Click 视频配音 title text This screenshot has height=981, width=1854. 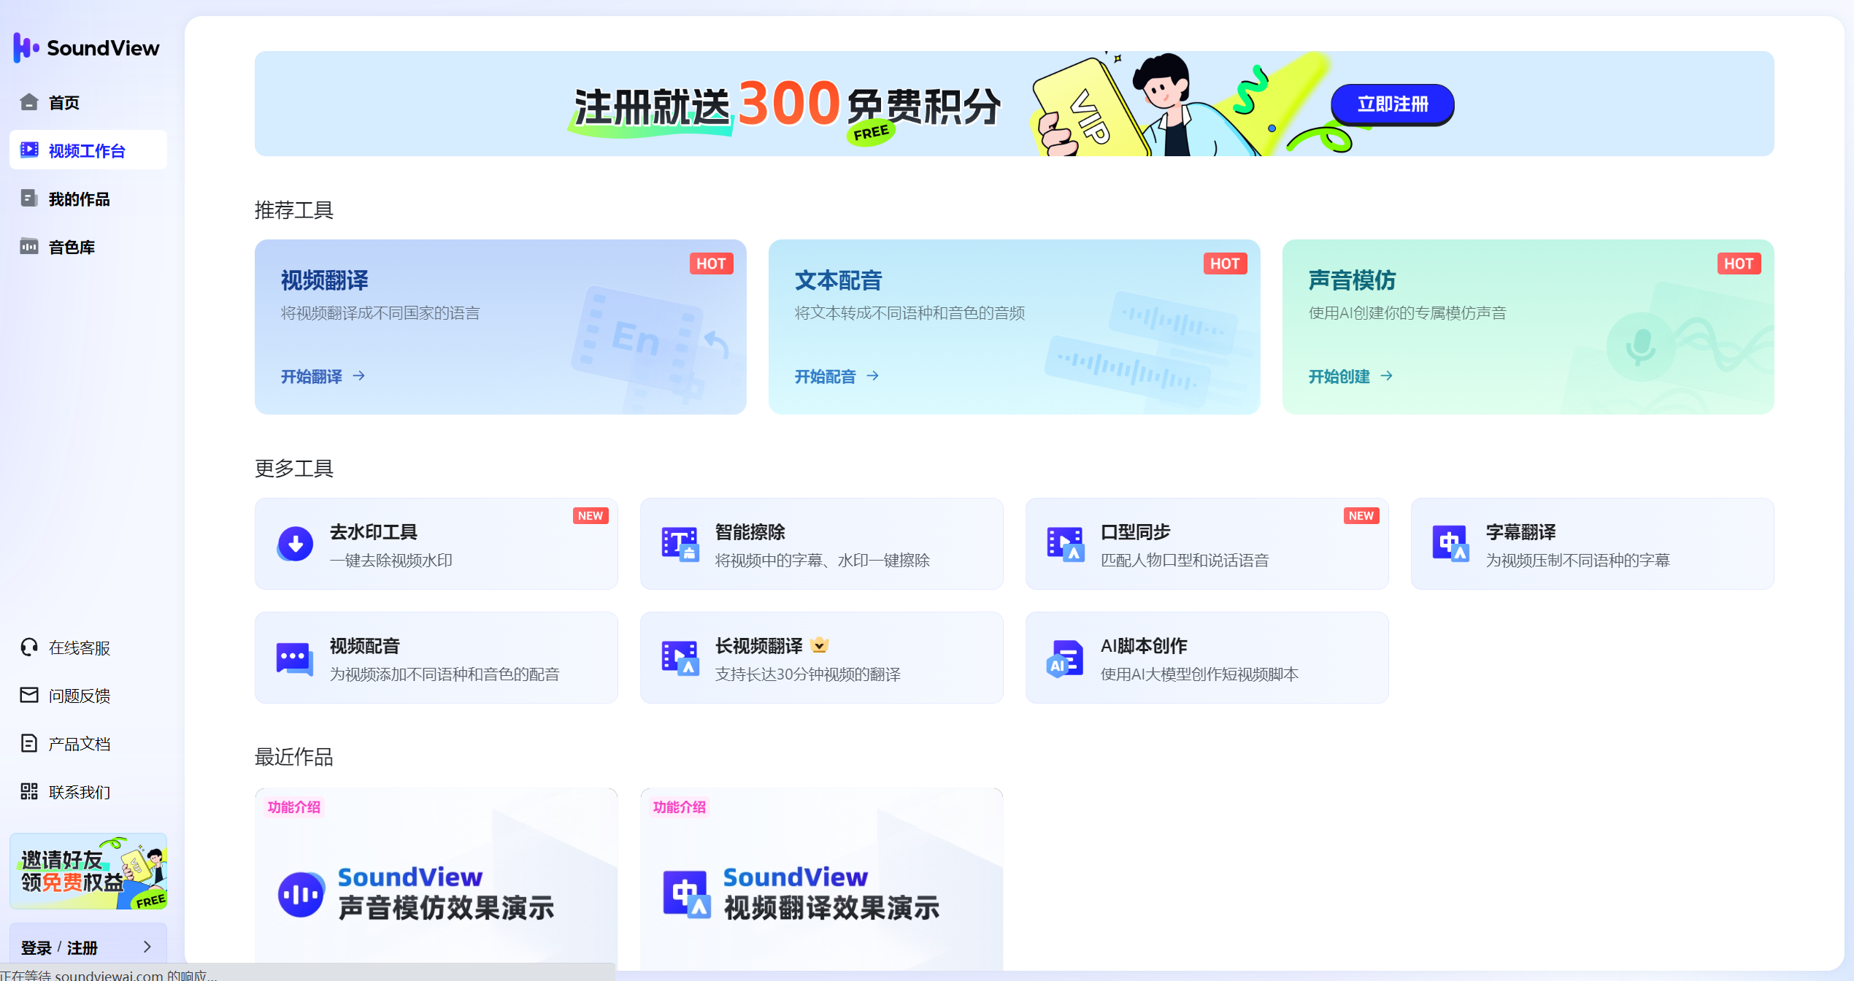point(365,646)
